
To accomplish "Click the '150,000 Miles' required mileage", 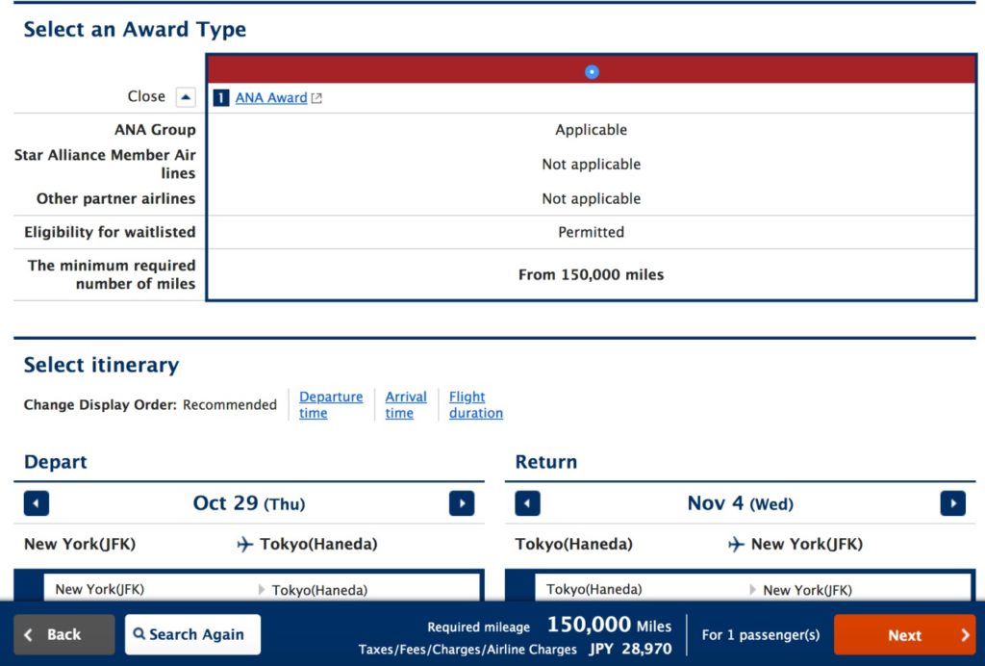I will point(609,625).
